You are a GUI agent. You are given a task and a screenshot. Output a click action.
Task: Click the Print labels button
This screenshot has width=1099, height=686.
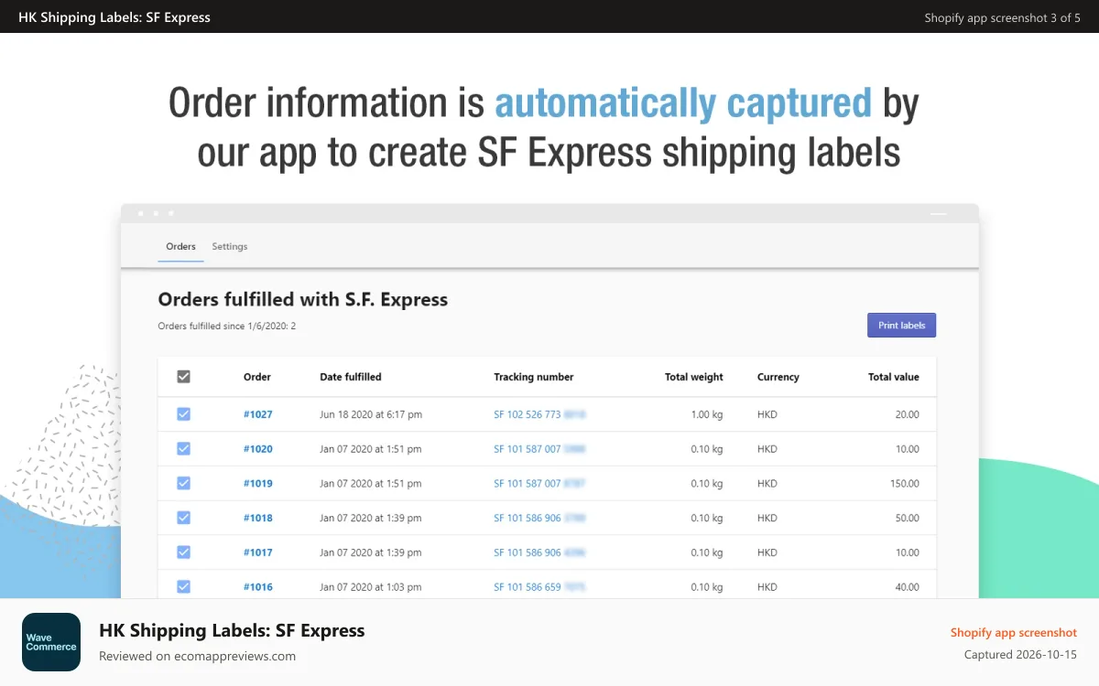(x=901, y=326)
